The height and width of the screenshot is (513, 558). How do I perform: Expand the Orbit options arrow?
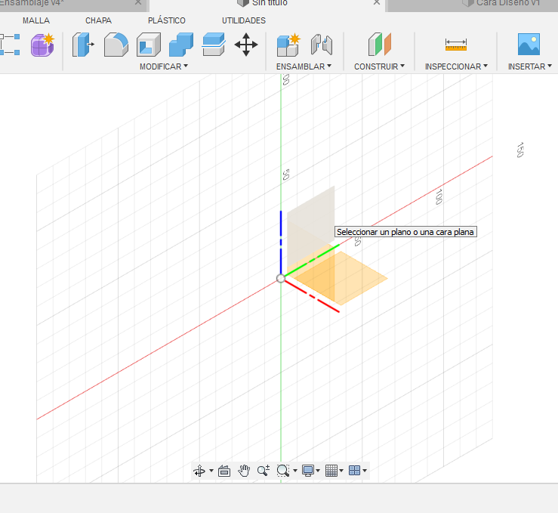coord(211,471)
